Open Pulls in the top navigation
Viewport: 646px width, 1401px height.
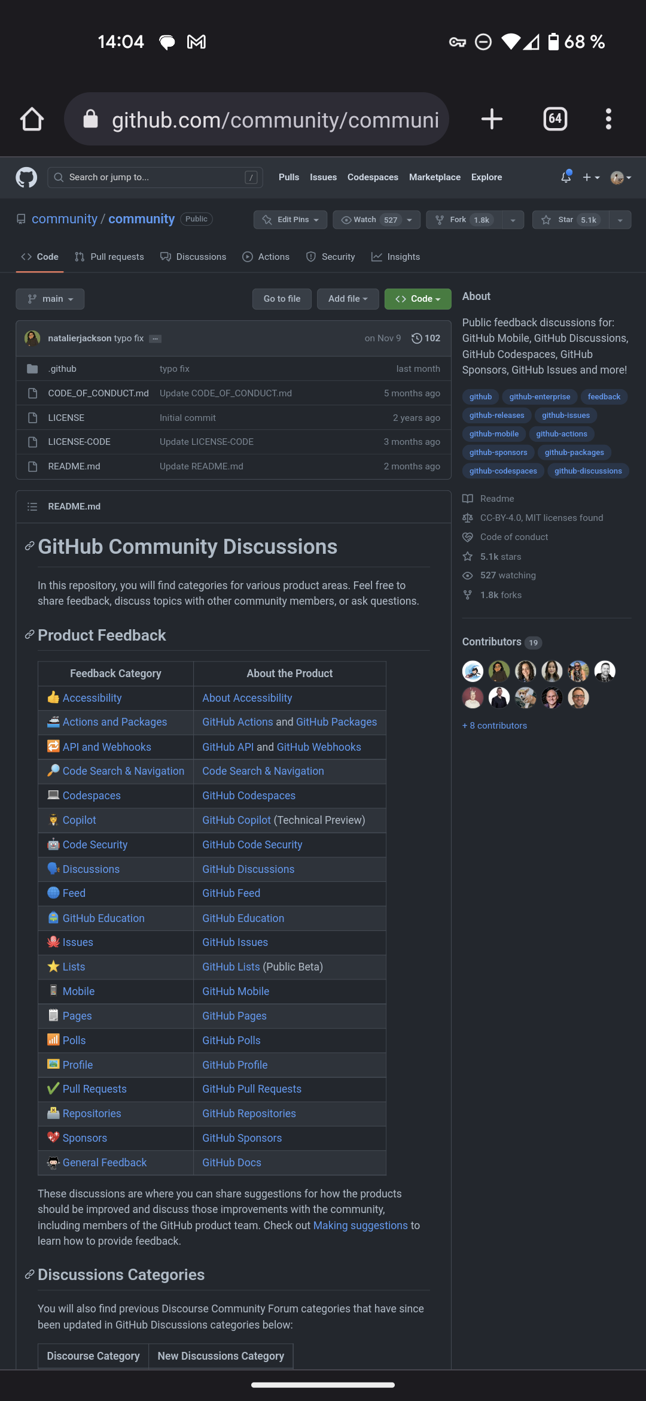click(289, 177)
